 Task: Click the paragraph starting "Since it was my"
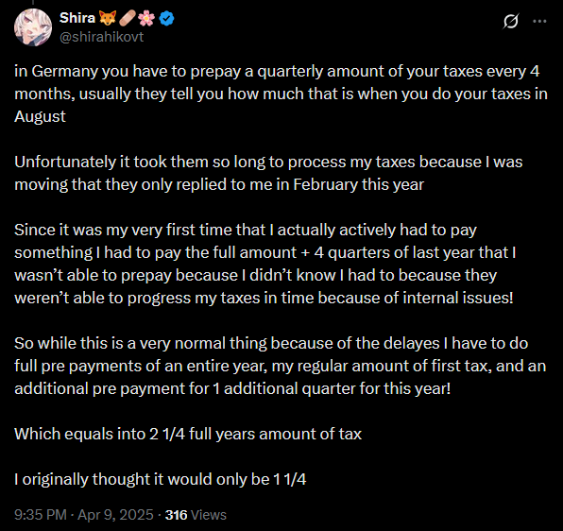click(x=265, y=264)
